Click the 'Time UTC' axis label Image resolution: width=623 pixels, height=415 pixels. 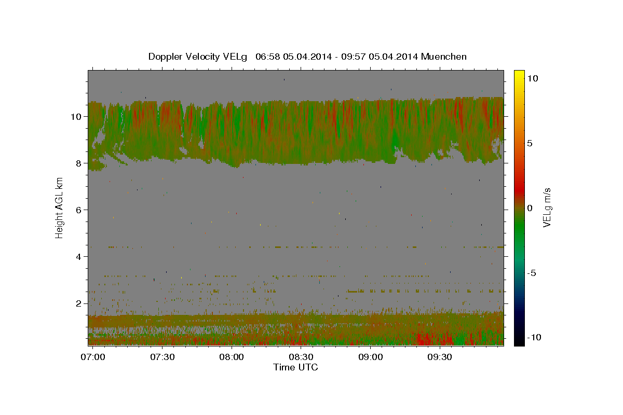point(295,367)
